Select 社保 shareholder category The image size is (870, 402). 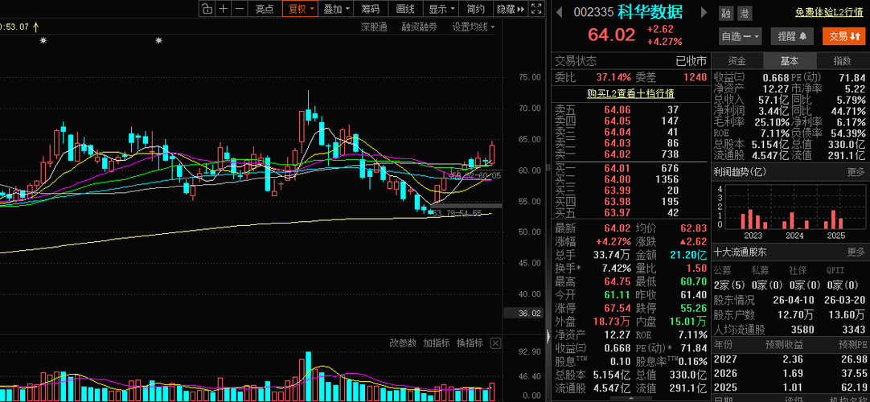(798, 271)
